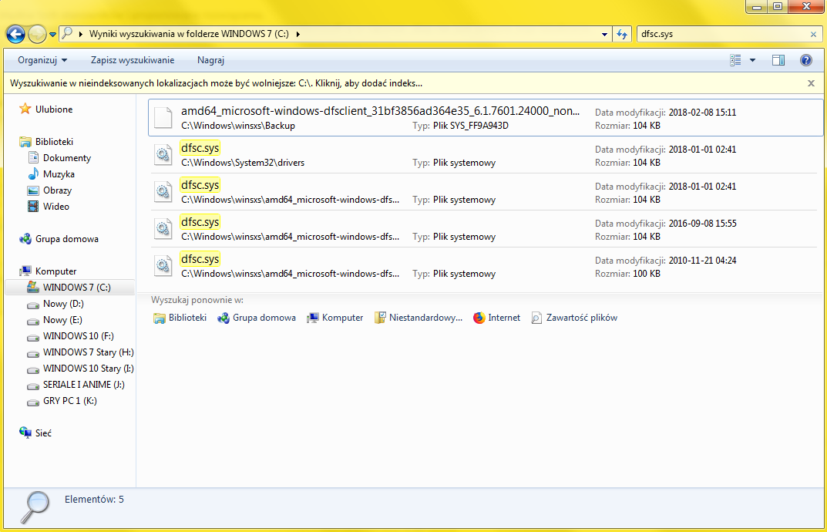
Task: Search again in Komputer
Action: pyautogui.click(x=335, y=318)
